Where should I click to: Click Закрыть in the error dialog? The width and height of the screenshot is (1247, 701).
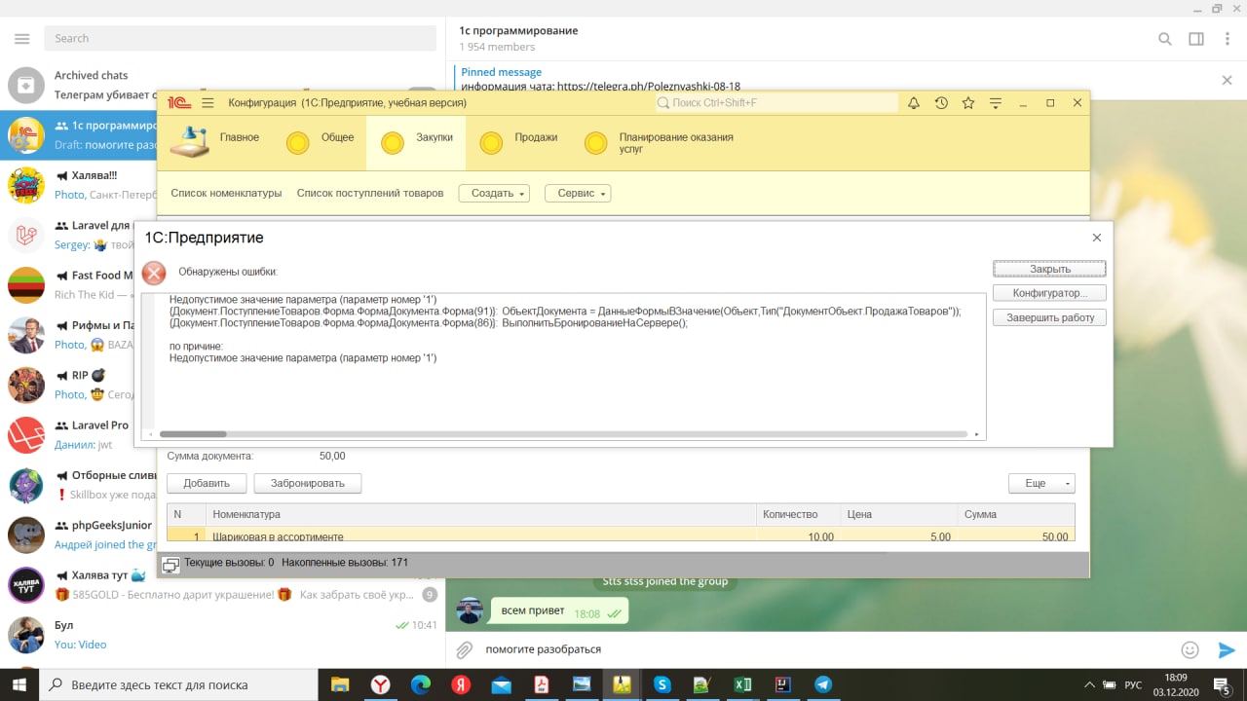coord(1049,269)
